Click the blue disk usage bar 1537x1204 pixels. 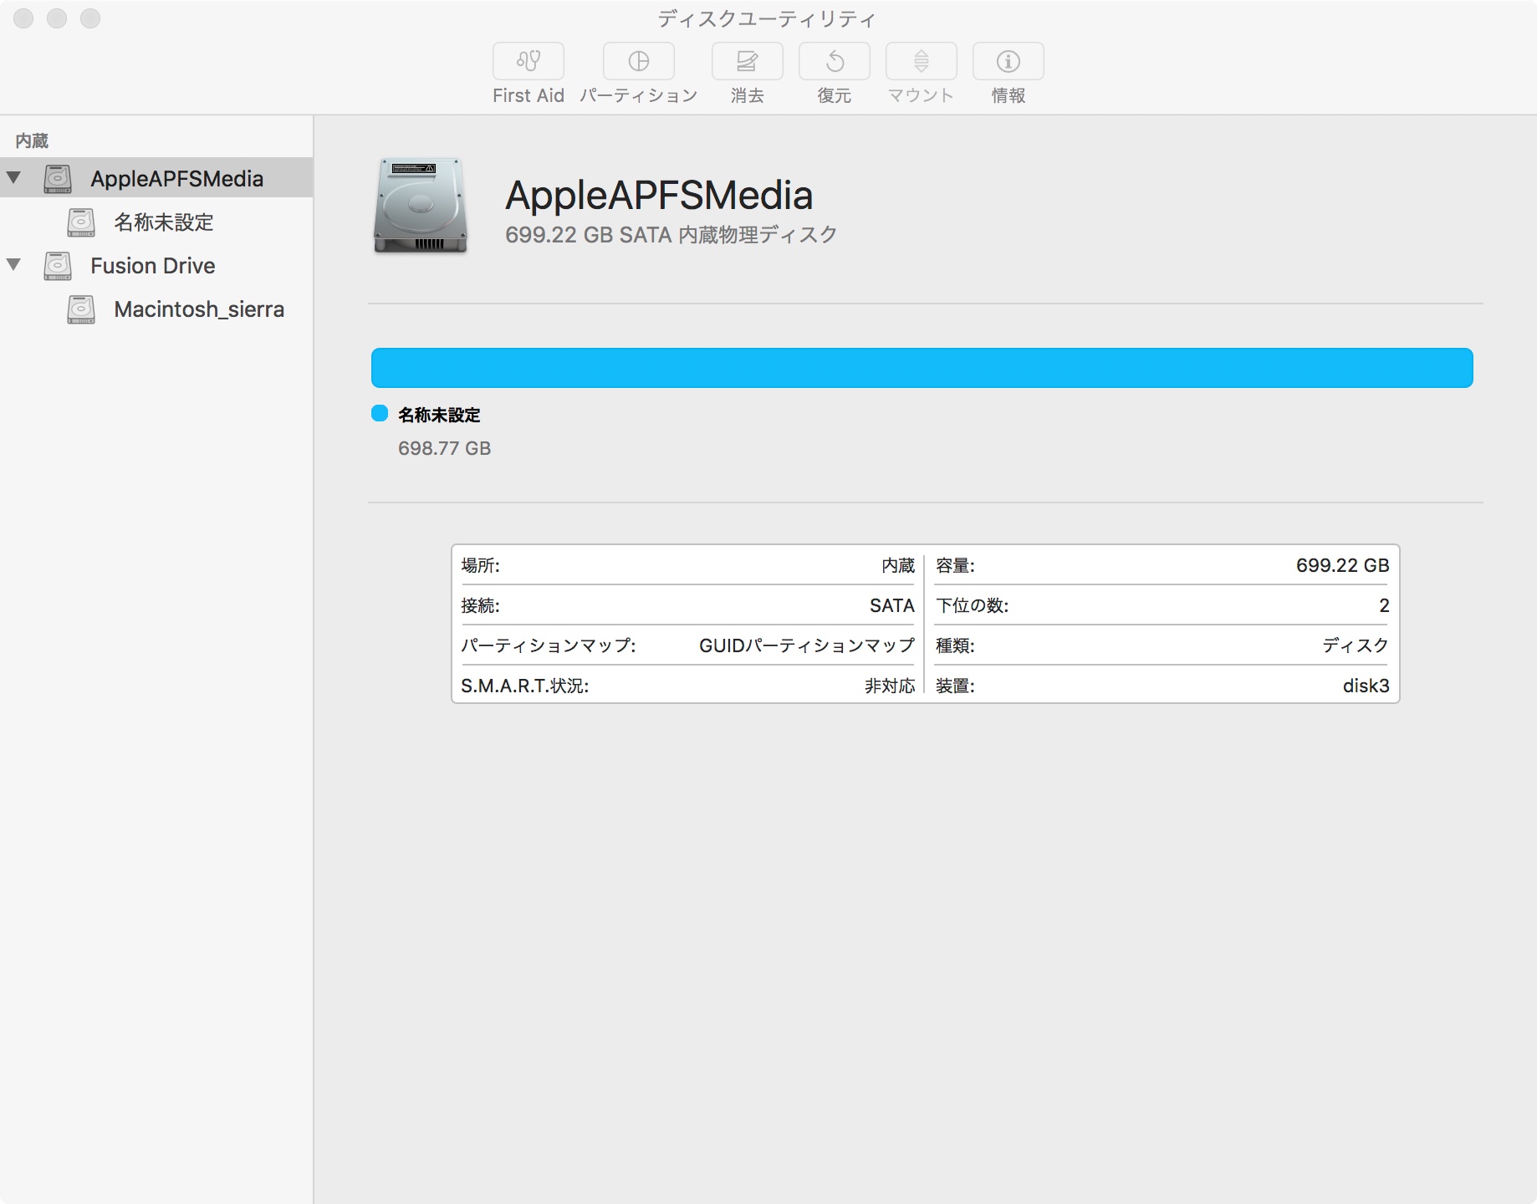[922, 368]
